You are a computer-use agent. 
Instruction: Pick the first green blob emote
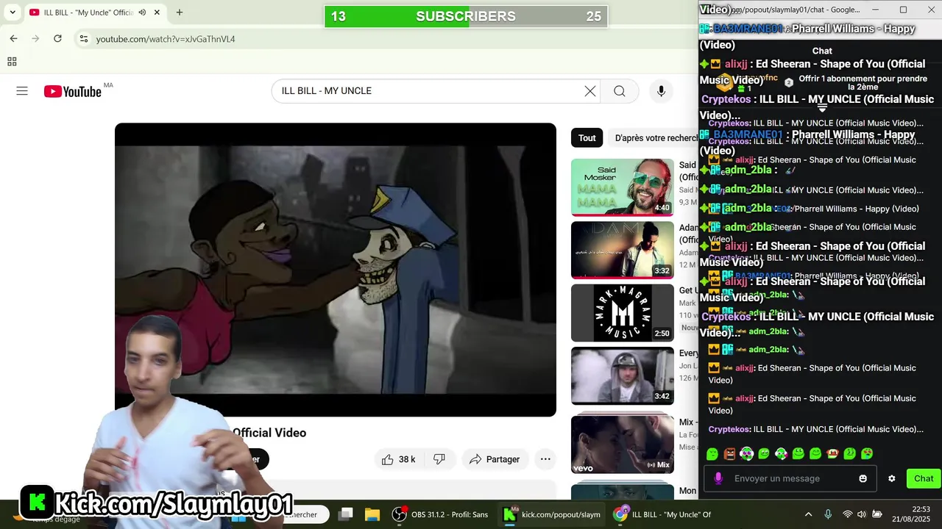712,454
